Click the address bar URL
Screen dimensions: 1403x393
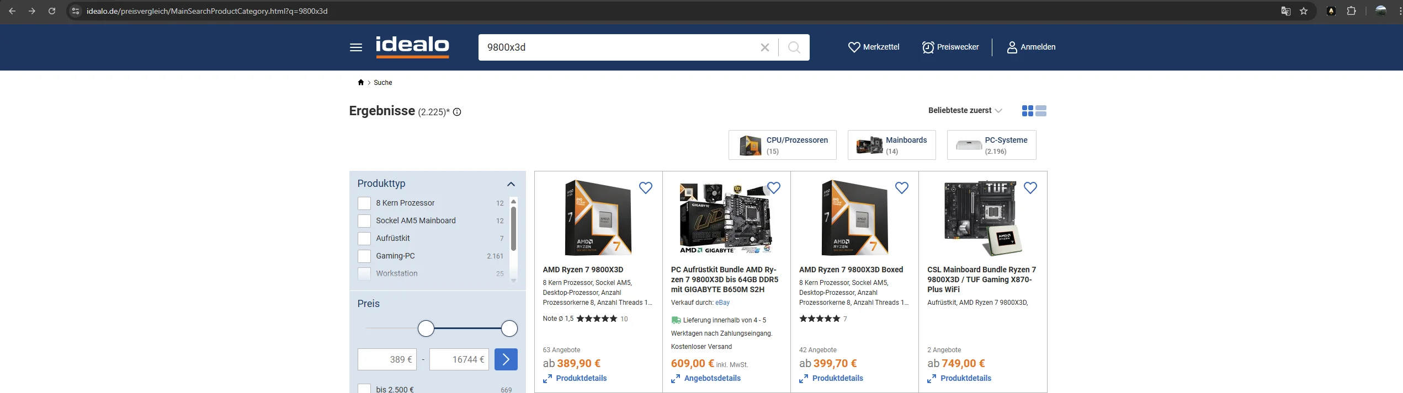click(207, 11)
